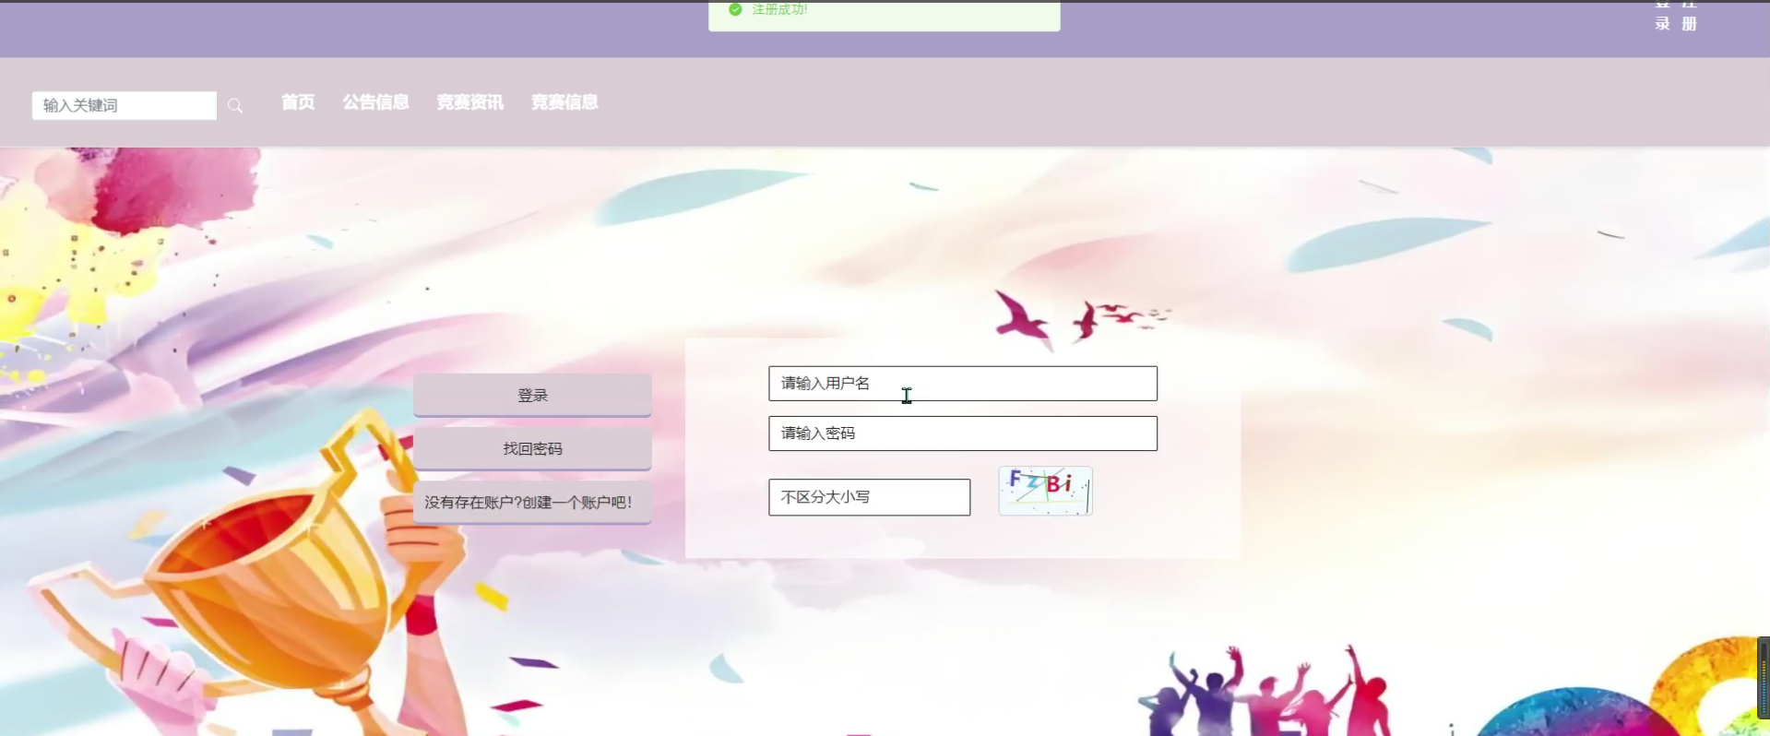The image size is (1770, 736).
Task: Open the 公告信息 menu item
Action: point(376,102)
